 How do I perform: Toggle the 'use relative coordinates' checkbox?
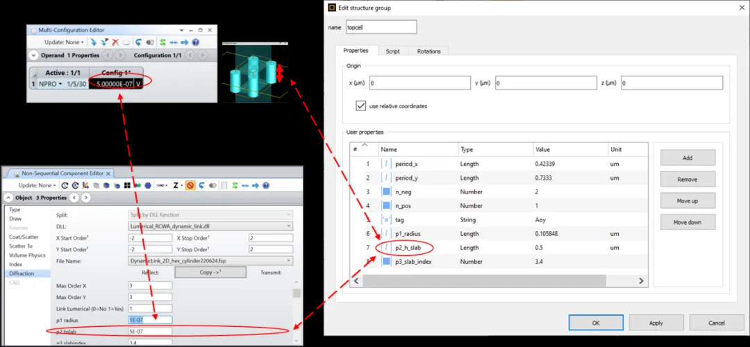[x=360, y=106]
